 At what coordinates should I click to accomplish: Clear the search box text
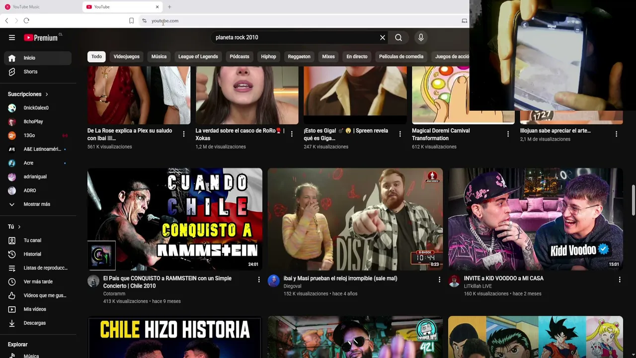383,37
